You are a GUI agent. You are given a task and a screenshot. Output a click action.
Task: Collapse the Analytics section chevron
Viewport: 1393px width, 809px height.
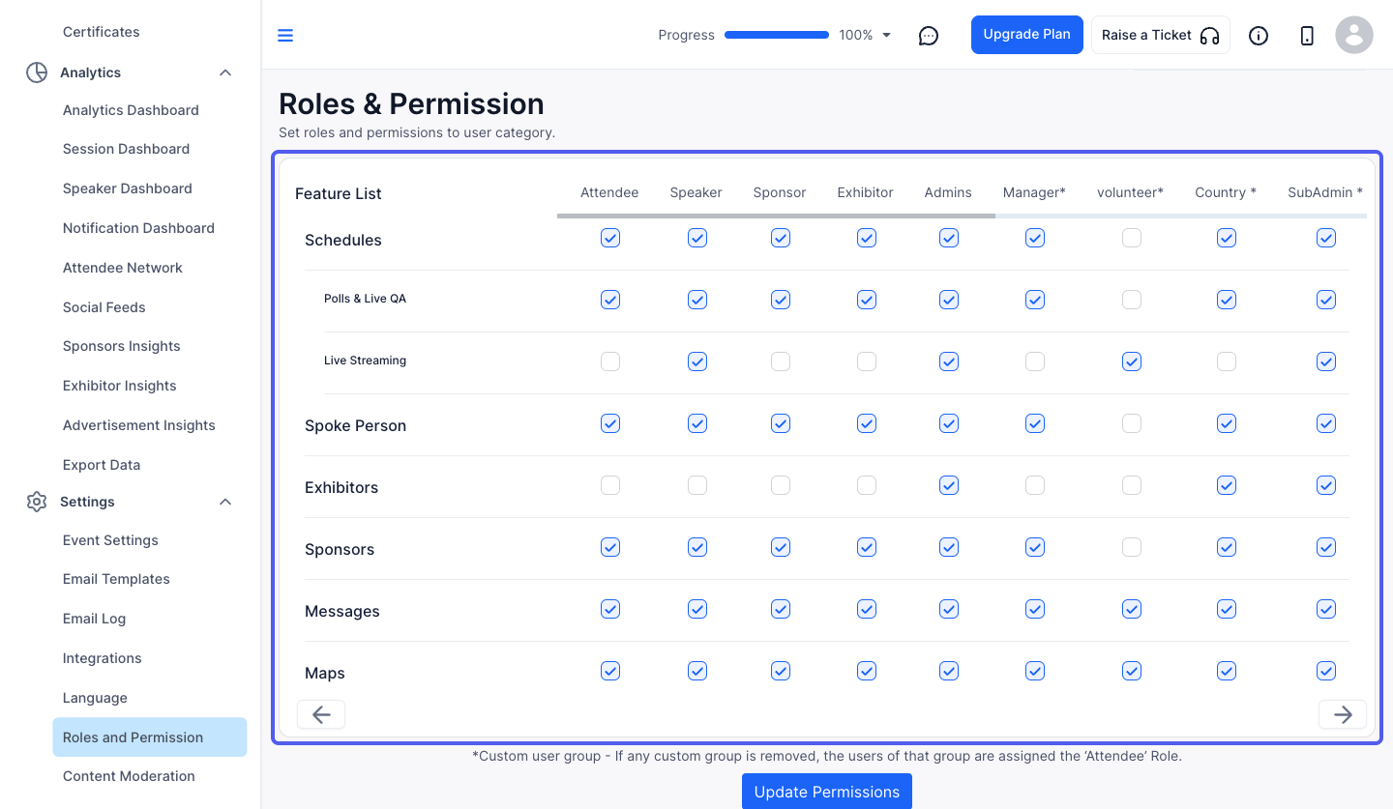(x=225, y=72)
